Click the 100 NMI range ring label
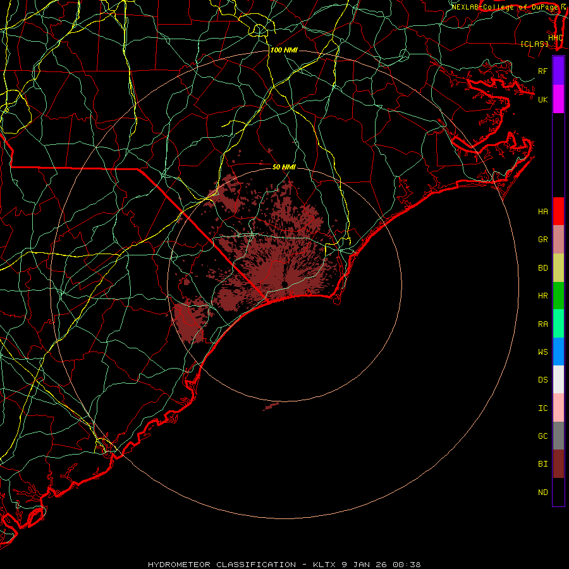 click(x=284, y=50)
